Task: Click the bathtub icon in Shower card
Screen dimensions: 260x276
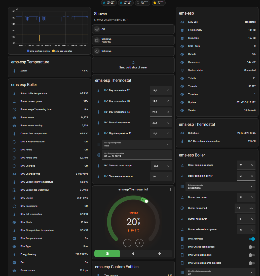Action: point(97,29)
